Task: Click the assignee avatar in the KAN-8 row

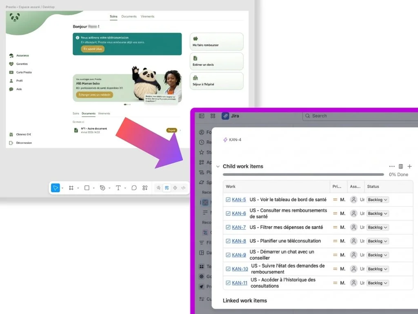Action: pyautogui.click(x=354, y=241)
